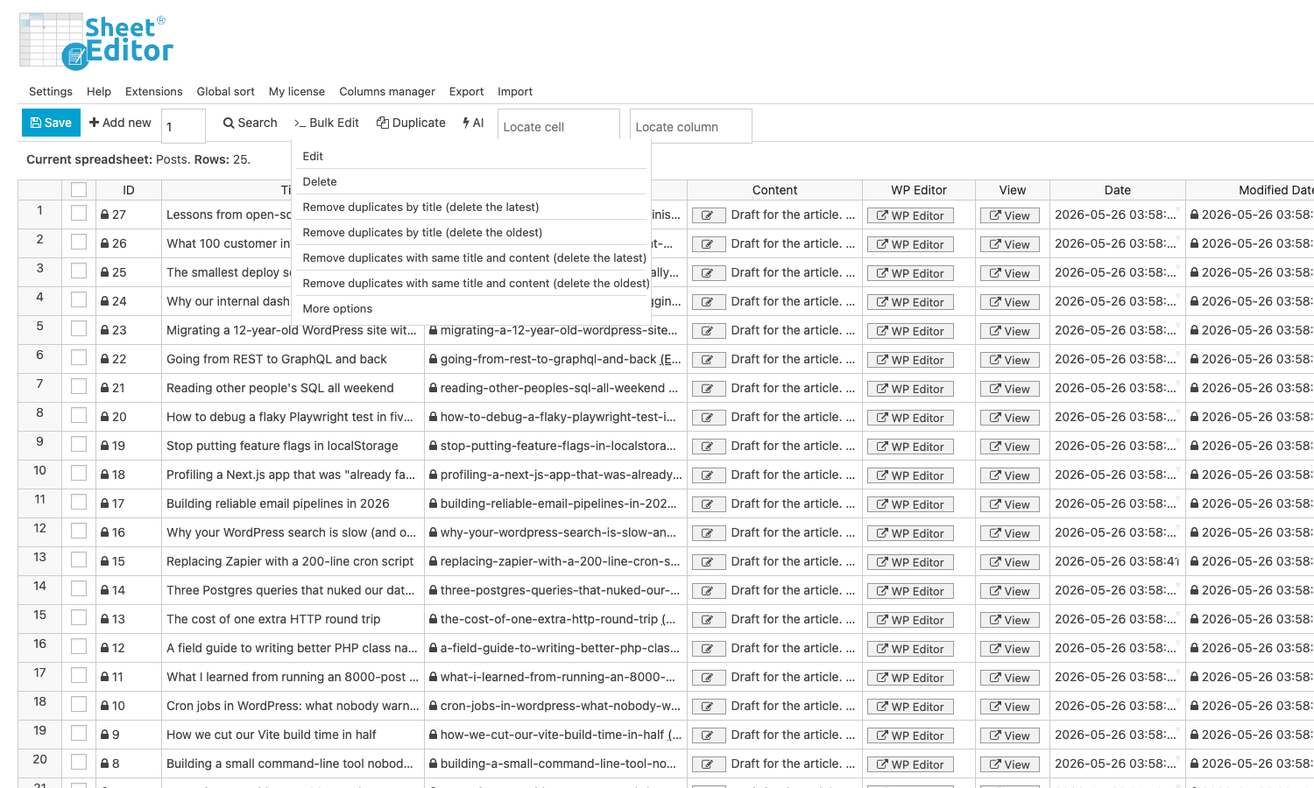Click the ID column header
This screenshot has width=1314, height=788.
pos(129,190)
